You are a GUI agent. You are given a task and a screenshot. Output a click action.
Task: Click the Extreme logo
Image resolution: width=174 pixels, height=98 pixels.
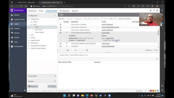coord(17,10)
